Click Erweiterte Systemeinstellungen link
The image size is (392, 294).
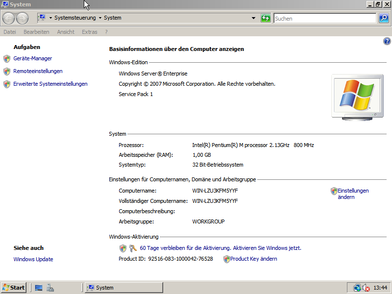[x=50, y=84]
